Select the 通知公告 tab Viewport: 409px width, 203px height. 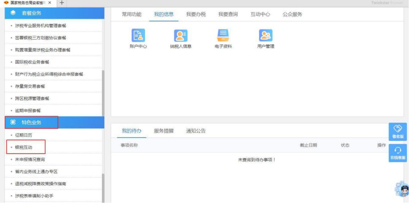[196, 131]
